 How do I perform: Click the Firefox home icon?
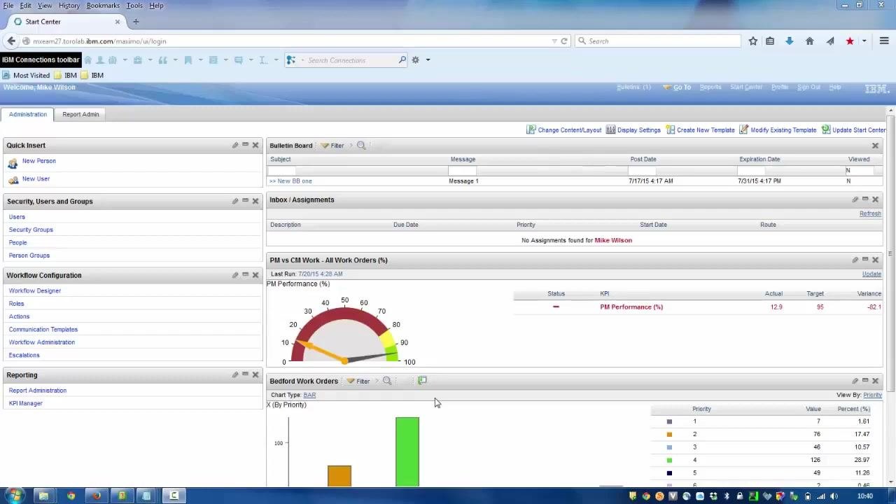tap(810, 41)
